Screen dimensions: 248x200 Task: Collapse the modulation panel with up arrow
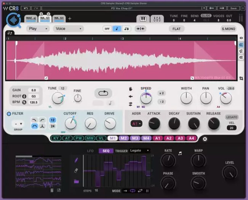(x=205, y=139)
